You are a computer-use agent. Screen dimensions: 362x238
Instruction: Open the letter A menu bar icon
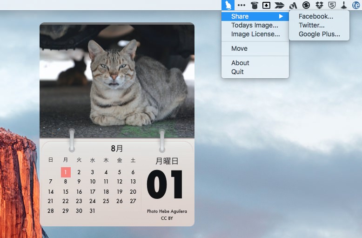pos(293,5)
